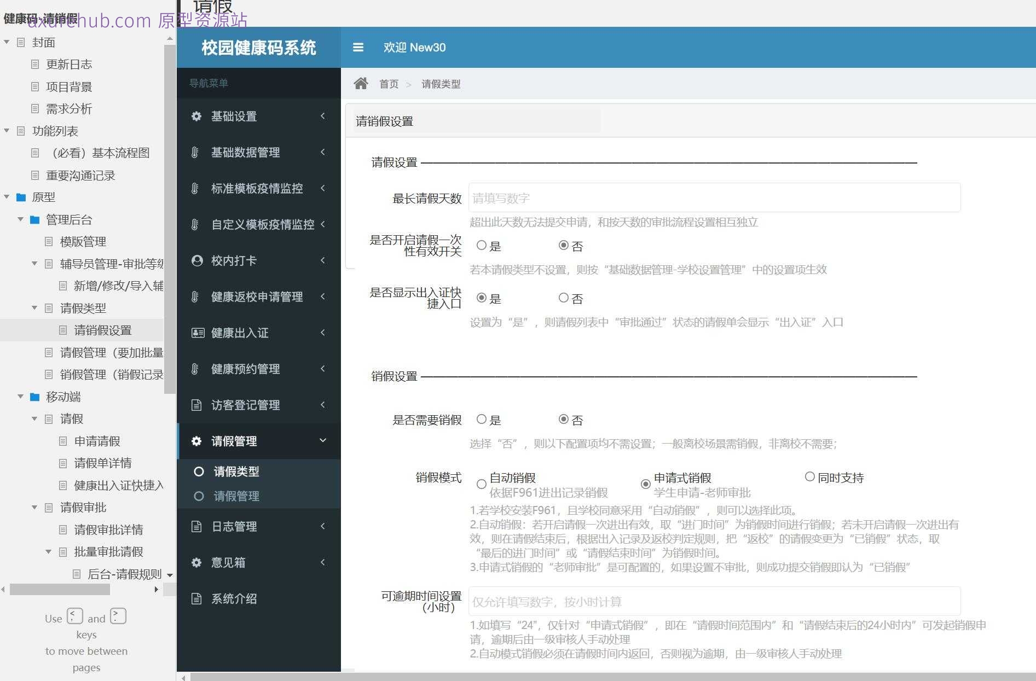Click the 访客登记管理 document icon
1036x681 pixels.
(196, 405)
